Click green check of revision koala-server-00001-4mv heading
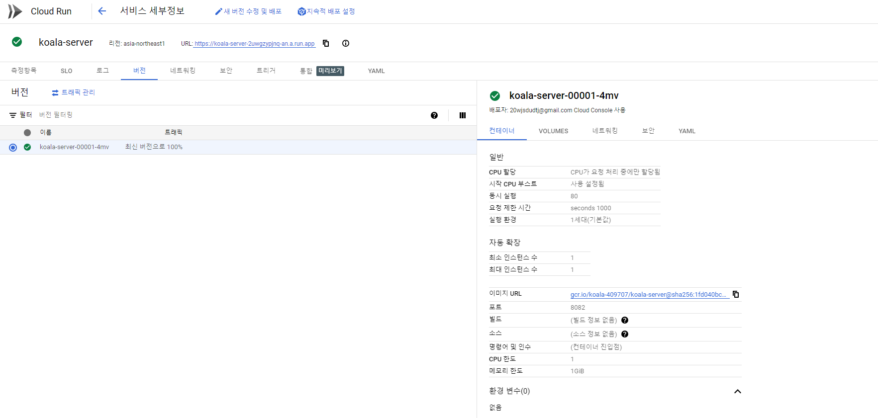This screenshot has height=418, width=878. coord(495,96)
